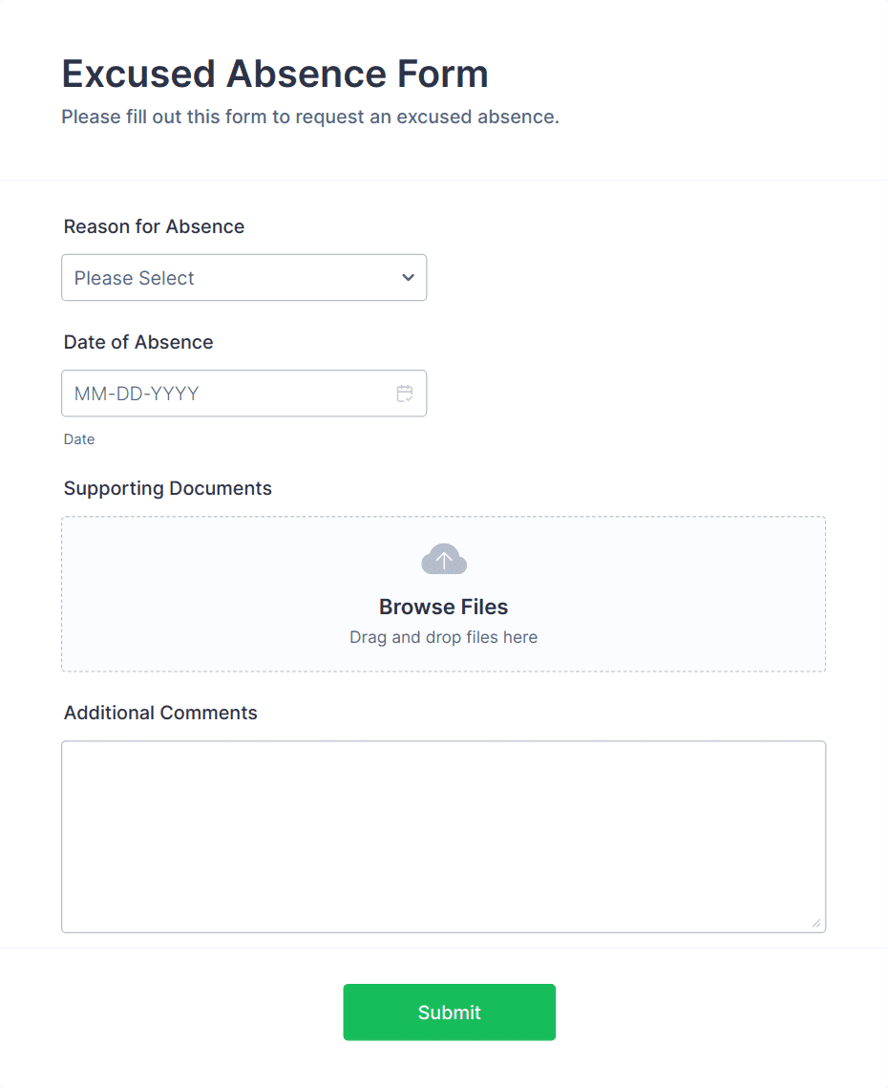Click the small Date sublabel under date field
Screen dimensions: 888x1088
tap(79, 439)
